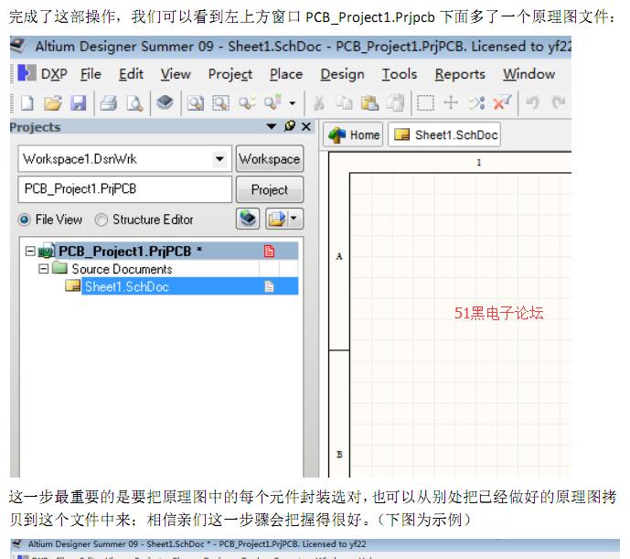
Task: Open the Project menu
Action: point(230,75)
